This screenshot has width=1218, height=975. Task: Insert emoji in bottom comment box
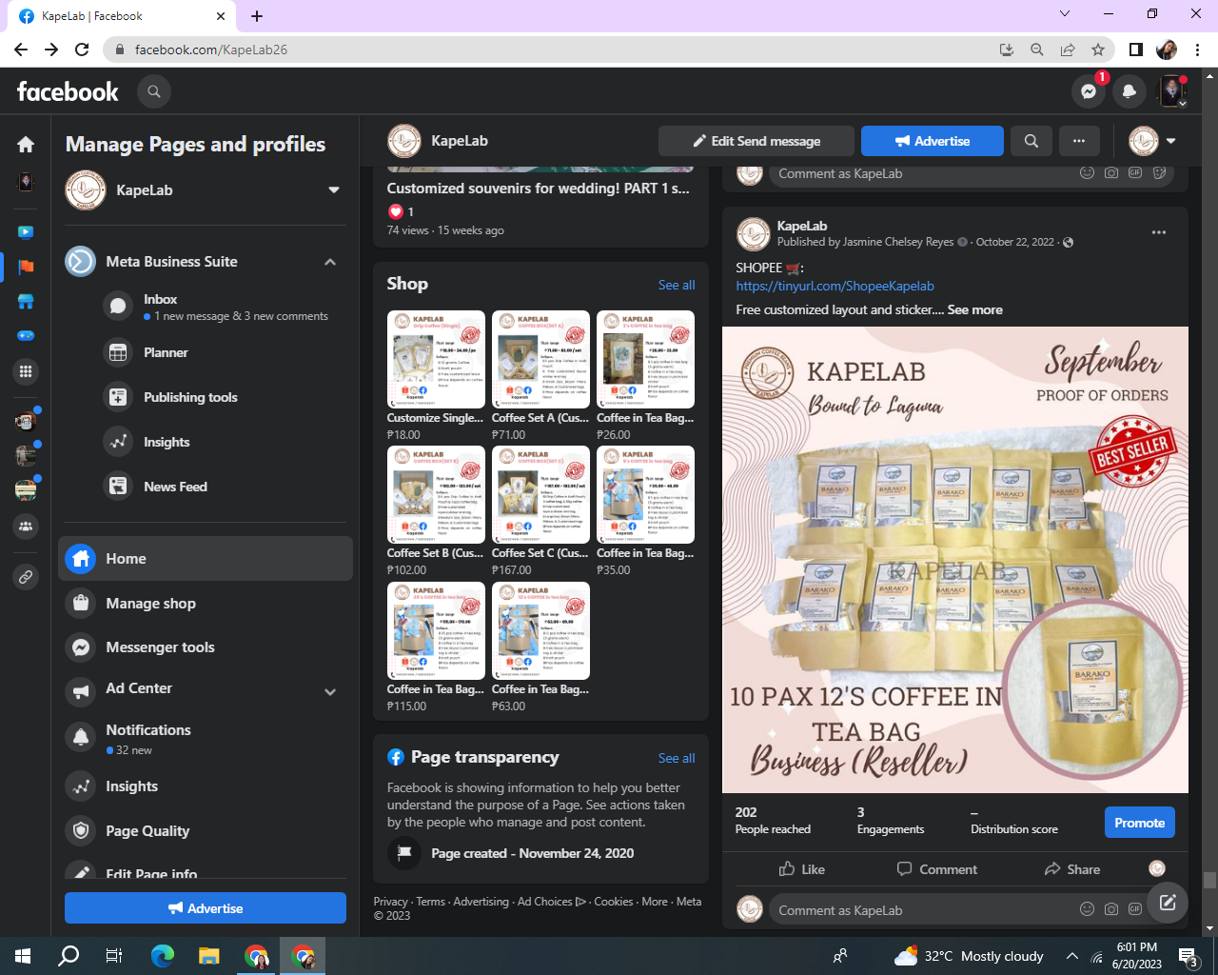1087,909
